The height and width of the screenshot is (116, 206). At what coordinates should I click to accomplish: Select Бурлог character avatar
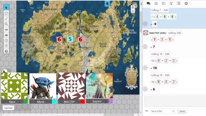[99, 86]
